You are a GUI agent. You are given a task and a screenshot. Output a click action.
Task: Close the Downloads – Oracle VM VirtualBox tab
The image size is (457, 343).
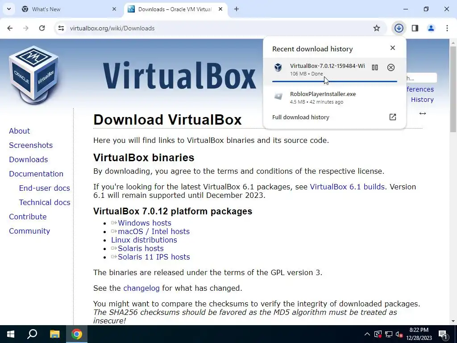pos(220,9)
